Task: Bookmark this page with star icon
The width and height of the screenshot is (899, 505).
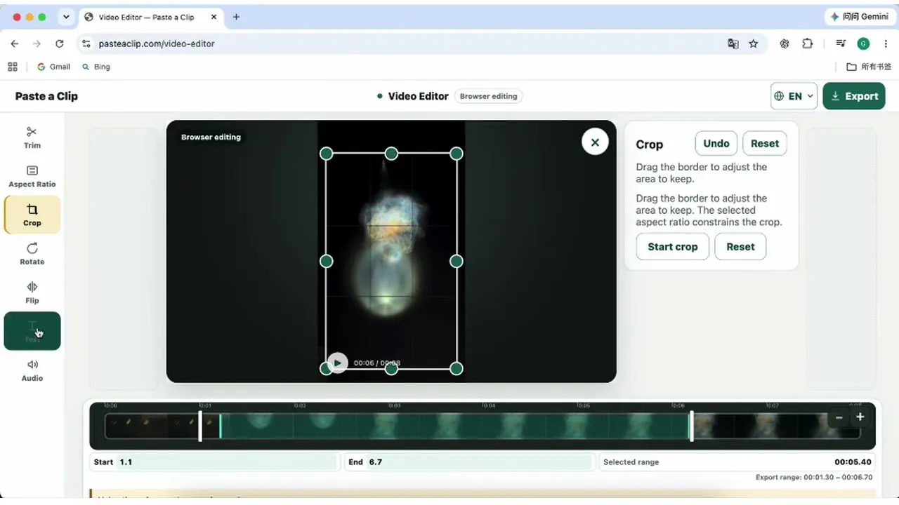Action: pyautogui.click(x=754, y=43)
